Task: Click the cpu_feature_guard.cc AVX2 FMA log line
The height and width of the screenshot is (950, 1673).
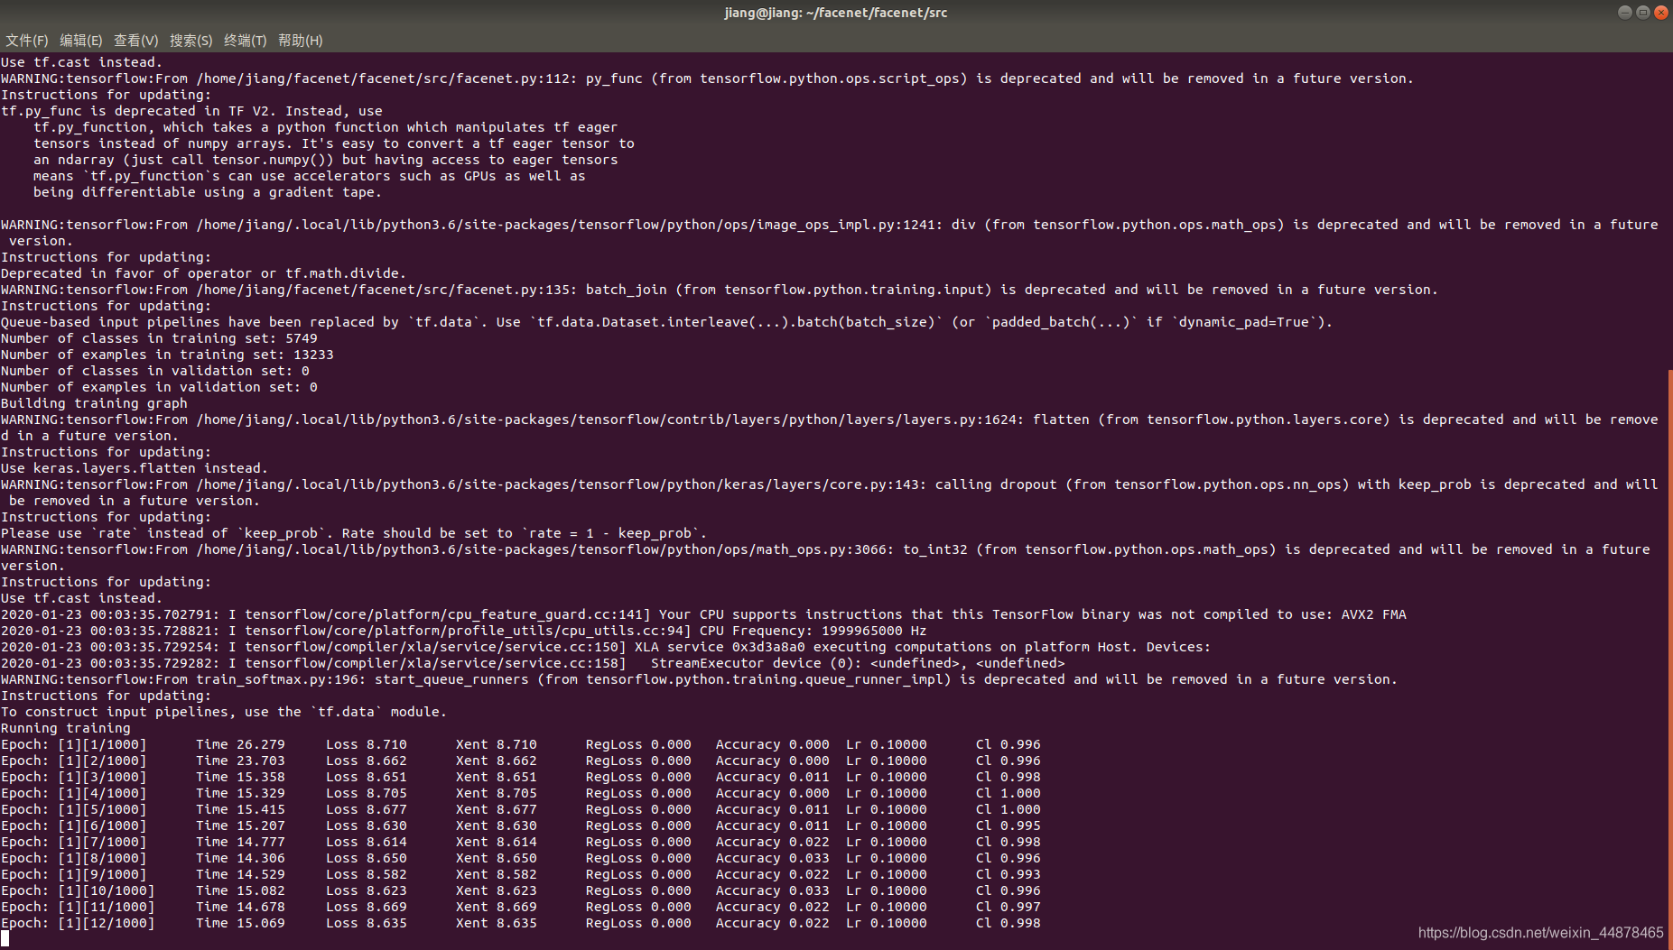Action: (x=704, y=614)
